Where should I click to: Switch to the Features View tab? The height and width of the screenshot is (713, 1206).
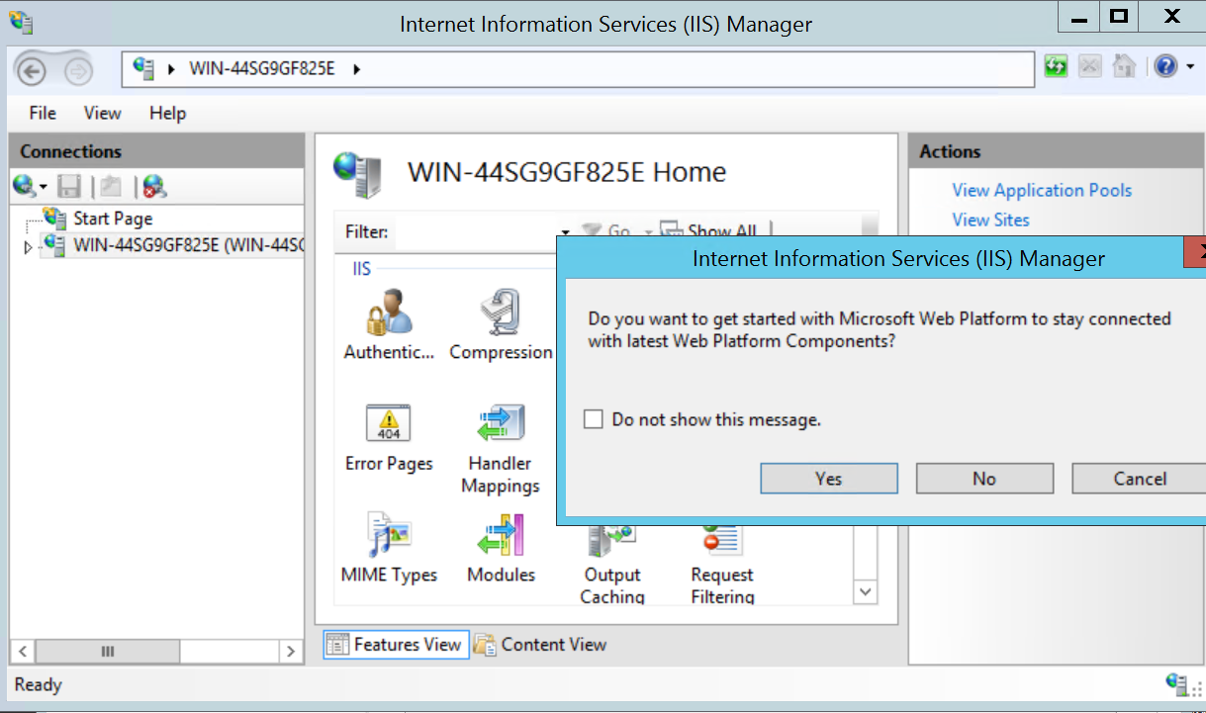pyautogui.click(x=395, y=645)
